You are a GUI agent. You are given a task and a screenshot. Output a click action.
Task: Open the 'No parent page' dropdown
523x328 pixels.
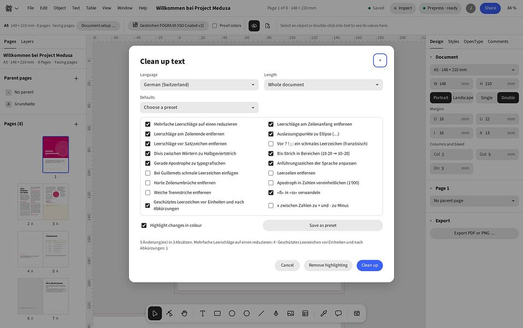coord(474,201)
